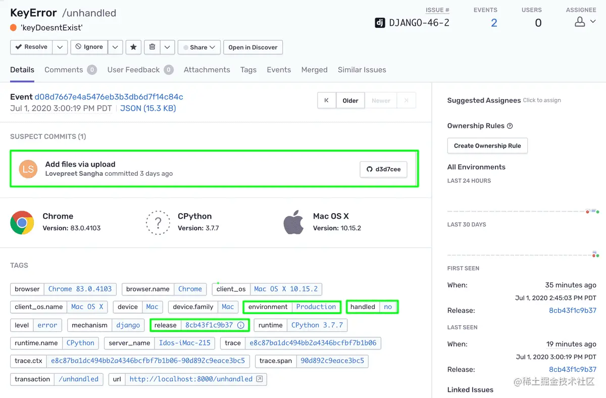Click Ownership Rules help icon
The image size is (606, 398).
(510, 126)
